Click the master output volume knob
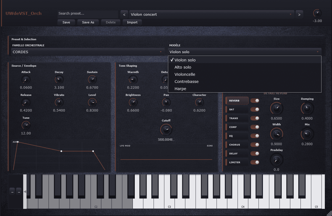 (317, 13)
